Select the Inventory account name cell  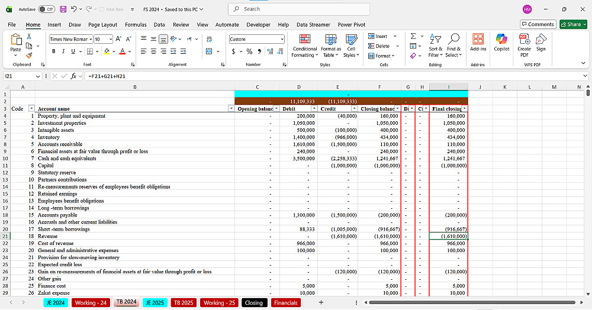point(135,137)
